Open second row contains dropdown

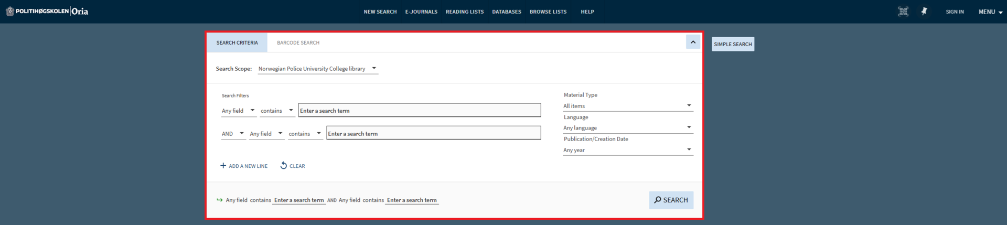[305, 134]
